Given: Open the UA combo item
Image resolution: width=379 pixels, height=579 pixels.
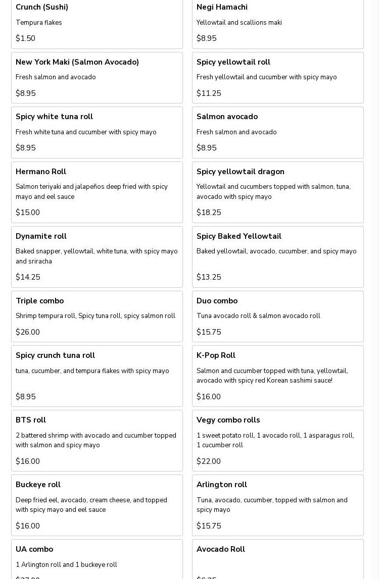Looking at the screenshot, I should point(97,559).
